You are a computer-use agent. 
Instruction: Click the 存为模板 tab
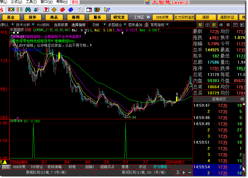coord(160,167)
